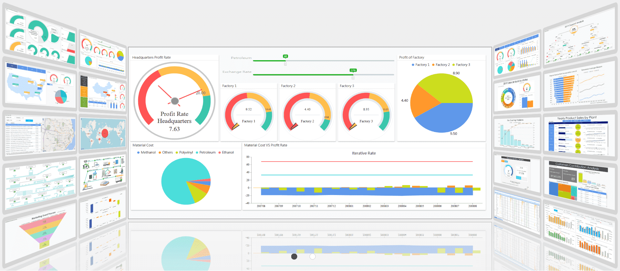Click the 8.90 pie data label
Screen dimensions: 620x271
point(456,73)
